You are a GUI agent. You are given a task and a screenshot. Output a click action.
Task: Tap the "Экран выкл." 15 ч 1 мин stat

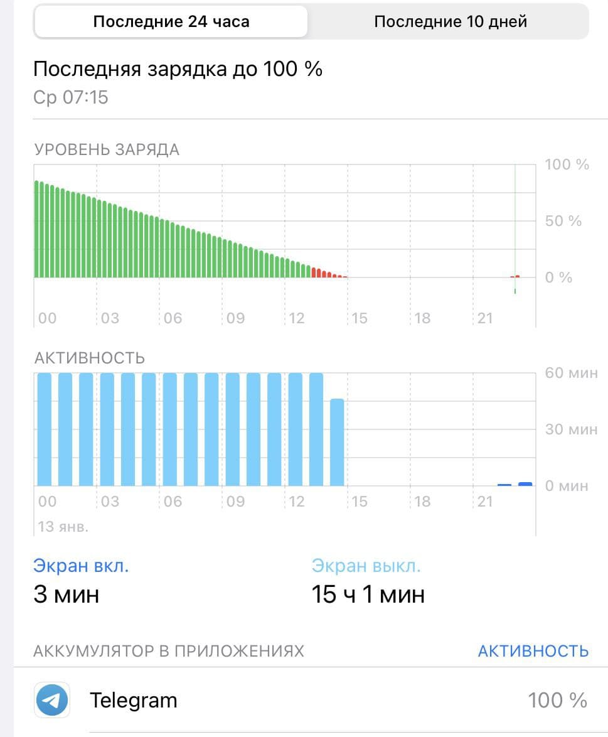[x=368, y=581]
